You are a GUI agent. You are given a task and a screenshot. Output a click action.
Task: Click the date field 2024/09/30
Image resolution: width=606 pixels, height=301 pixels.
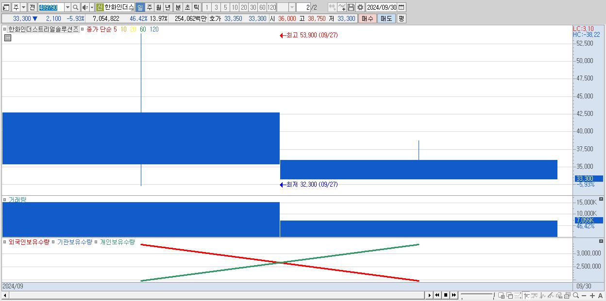coord(381,7)
